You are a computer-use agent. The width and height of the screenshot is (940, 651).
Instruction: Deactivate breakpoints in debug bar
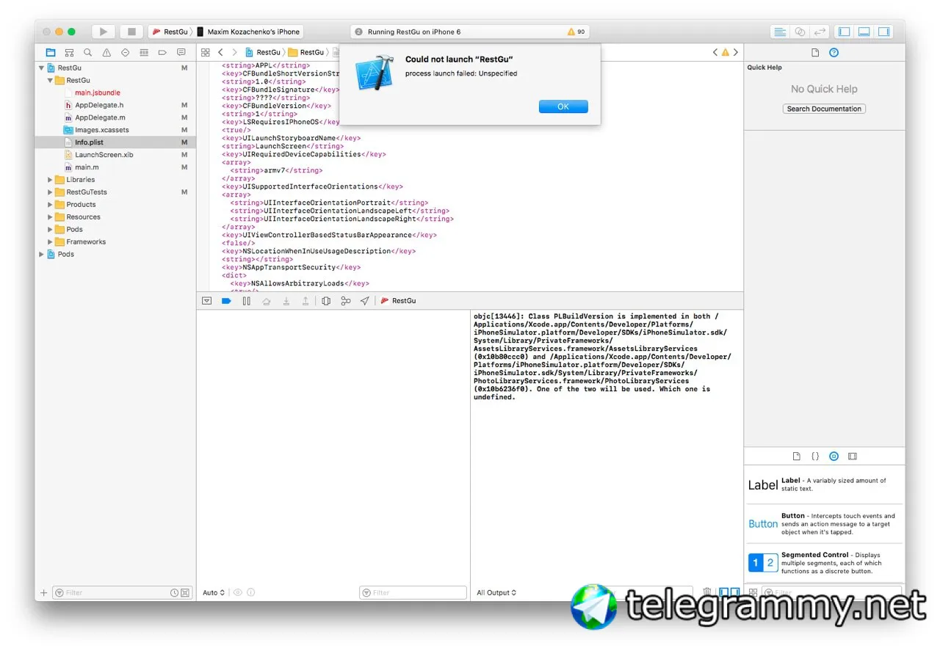coord(226,301)
